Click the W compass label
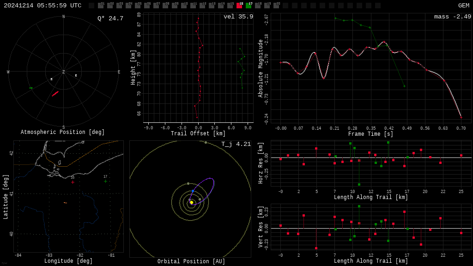The width and height of the screenshot is (473, 266). (x=8, y=72)
